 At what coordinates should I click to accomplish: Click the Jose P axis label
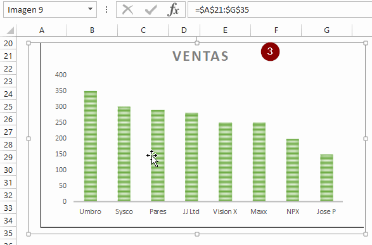point(326,211)
